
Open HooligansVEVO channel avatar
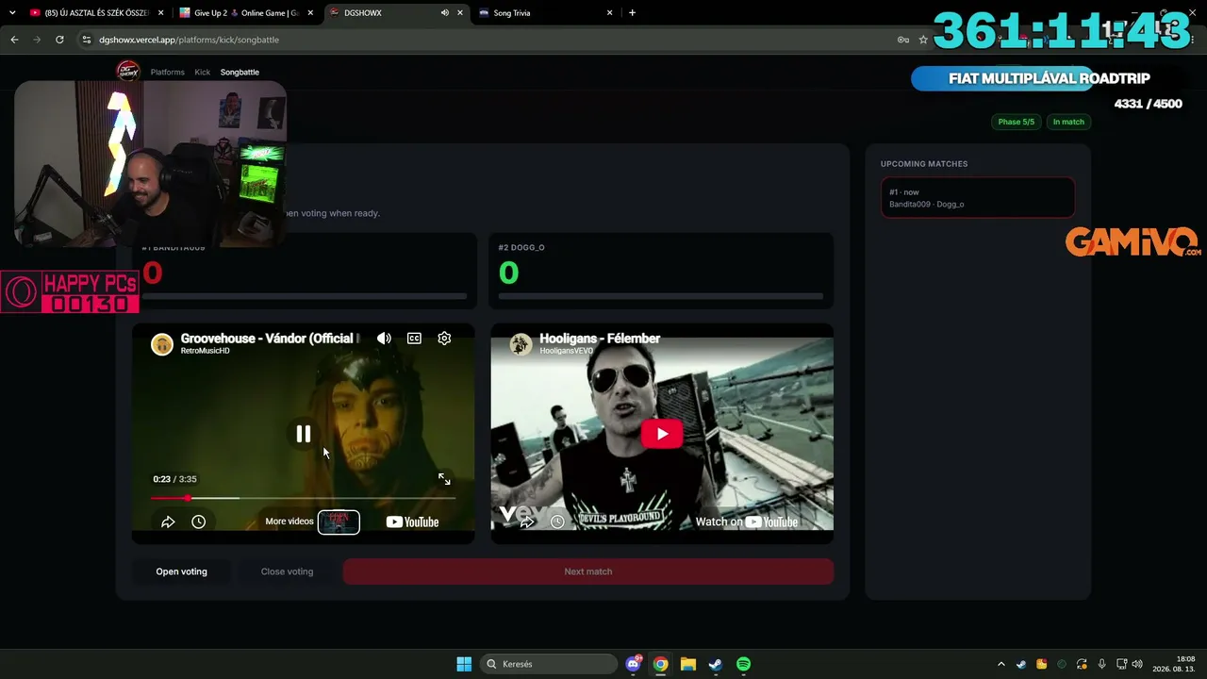(x=521, y=344)
